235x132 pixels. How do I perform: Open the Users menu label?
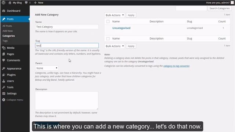click(x=10, y=81)
